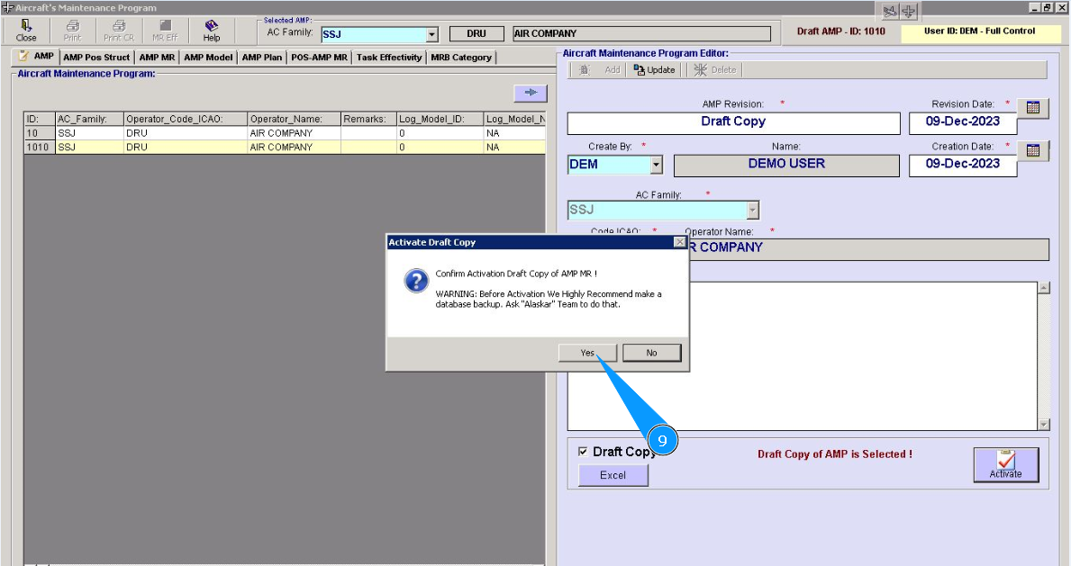Image resolution: width=1071 pixels, height=566 pixels.
Task: Switch to the AMP MR tab
Action: click(x=157, y=58)
